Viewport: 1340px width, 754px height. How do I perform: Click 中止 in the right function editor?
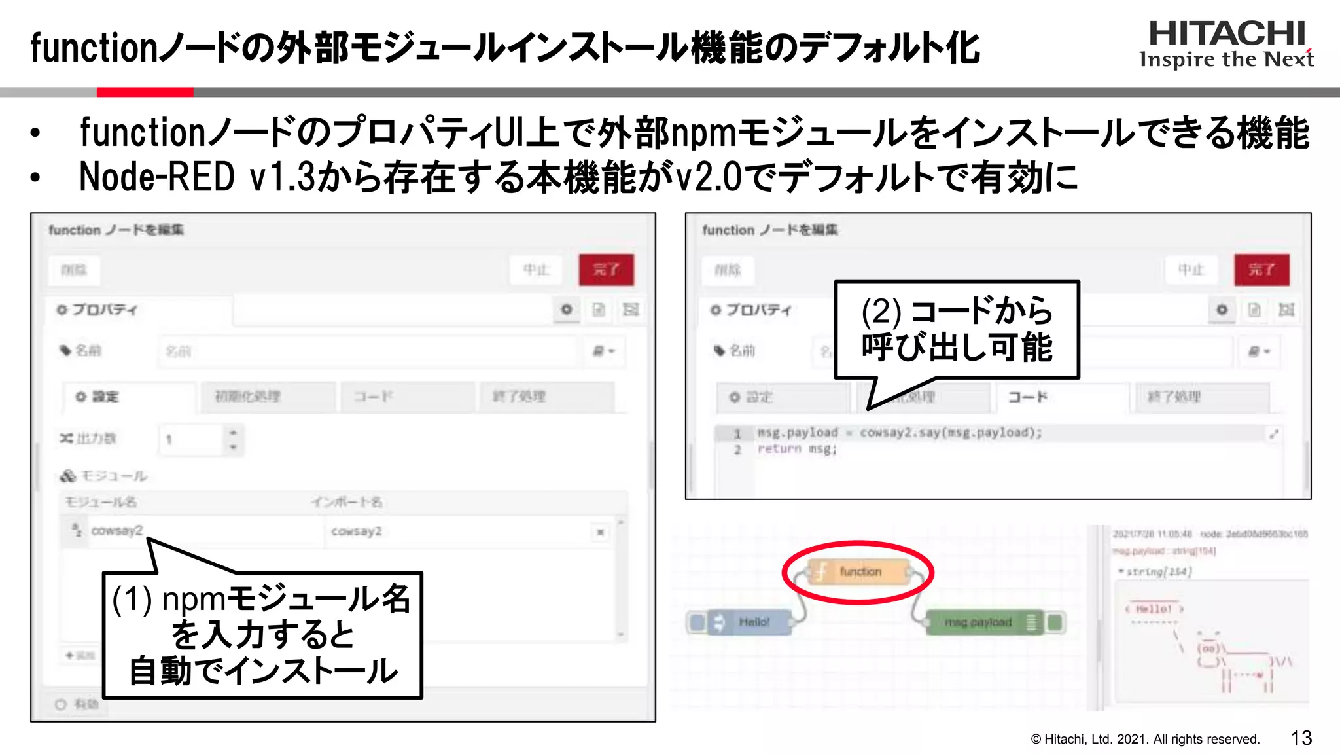[1191, 270]
